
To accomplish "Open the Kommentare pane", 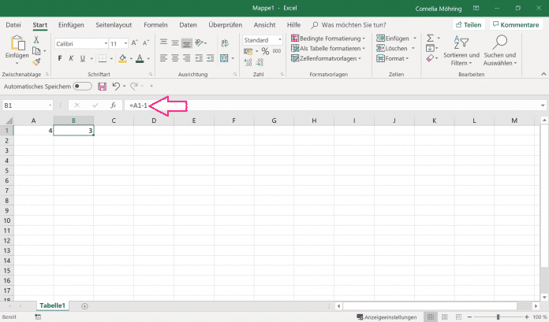I will pyautogui.click(x=516, y=24).
